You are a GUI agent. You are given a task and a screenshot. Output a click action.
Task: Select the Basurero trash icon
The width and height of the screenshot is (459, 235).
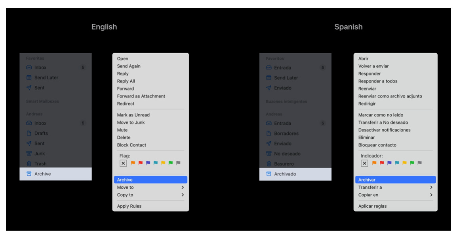[269, 164]
